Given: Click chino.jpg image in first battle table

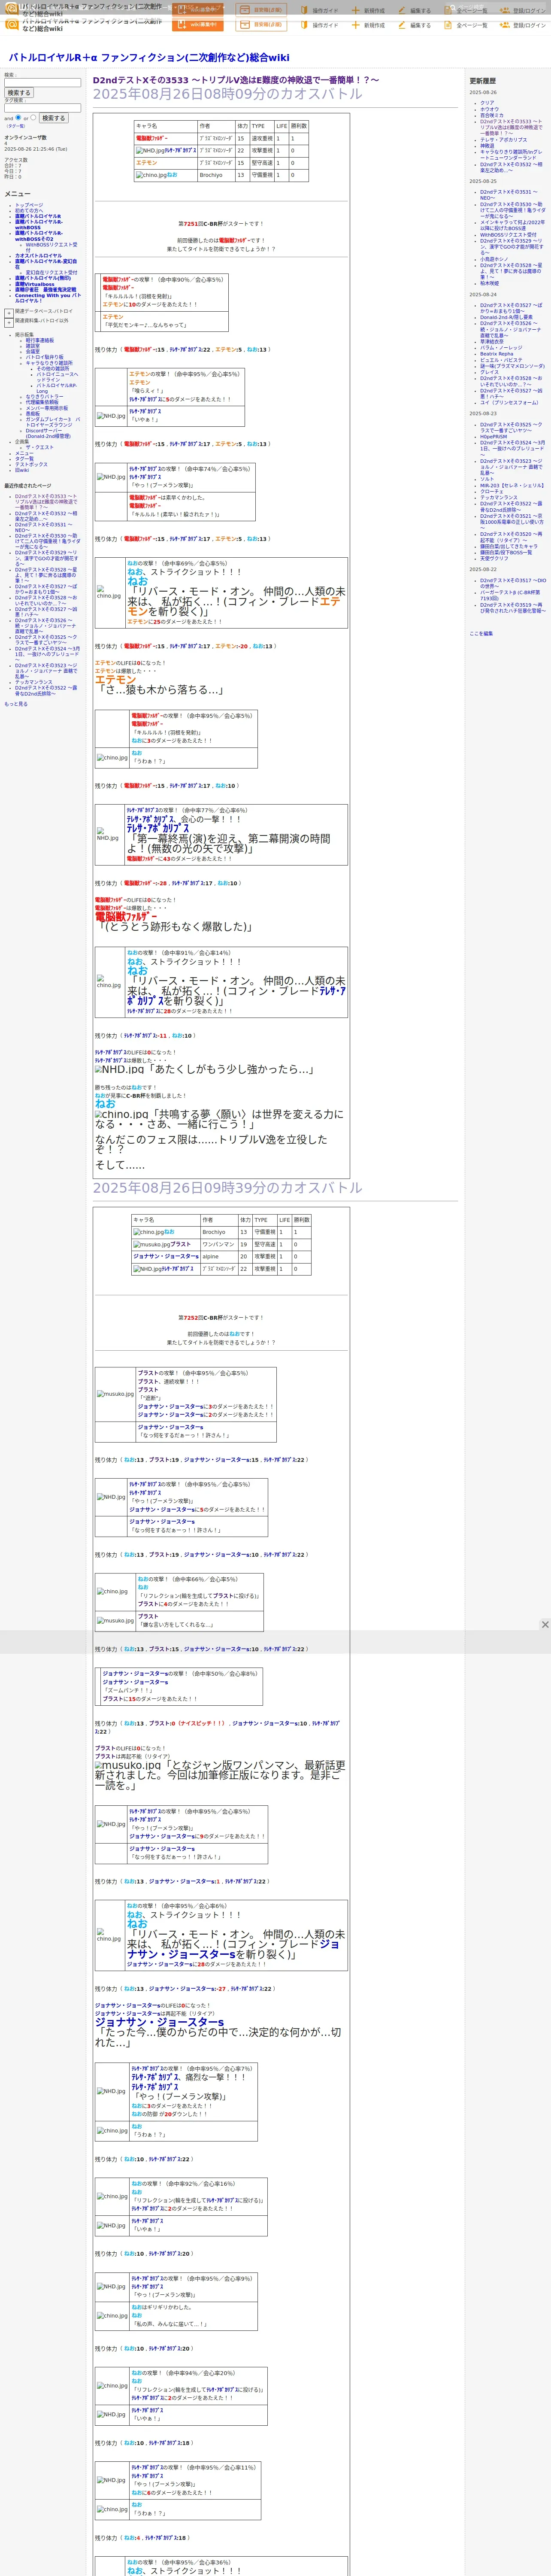Looking at the screenshot, I should pos(152,175).
